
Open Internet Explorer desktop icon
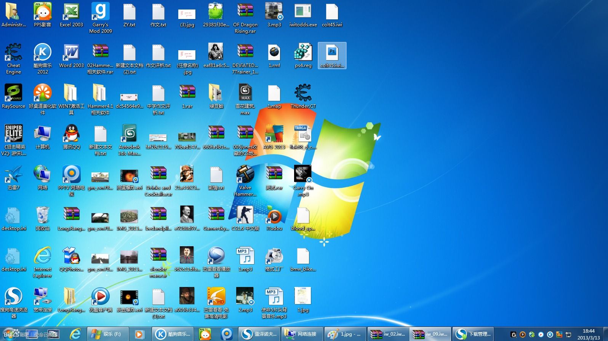point(43,262)
